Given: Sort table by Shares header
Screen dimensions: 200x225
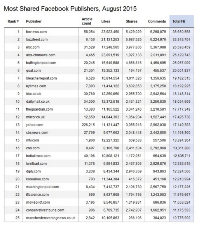Looking at the screenshot, I should tap(132, 21).
